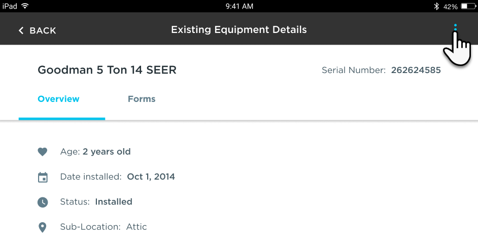Select the "2 years old" age value
This screenshot has height=242, width=478.
point(107,152)
